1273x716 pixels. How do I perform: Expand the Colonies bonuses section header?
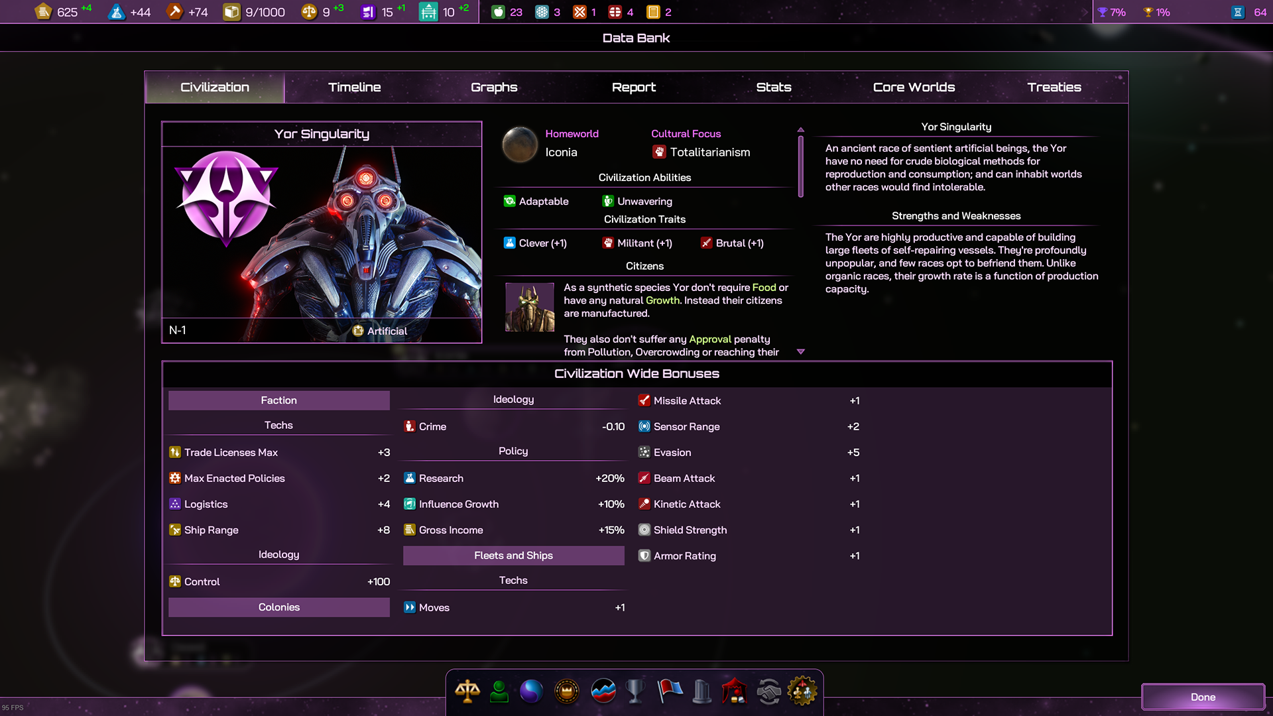(x=278, y=607)
